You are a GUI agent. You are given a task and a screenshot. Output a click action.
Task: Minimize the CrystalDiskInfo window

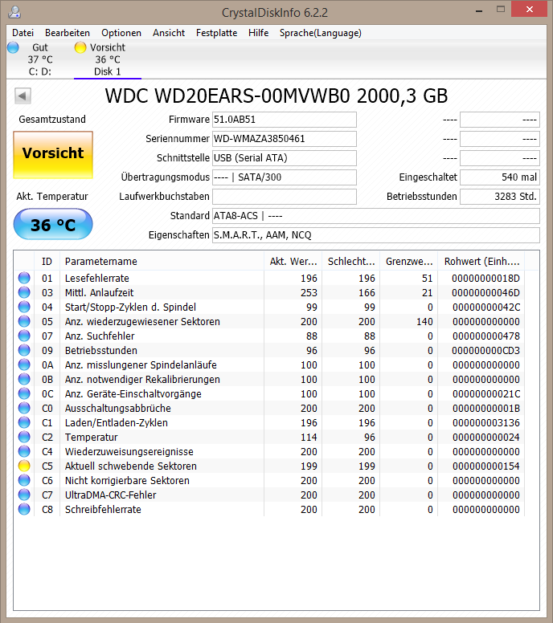coord(479,10)
